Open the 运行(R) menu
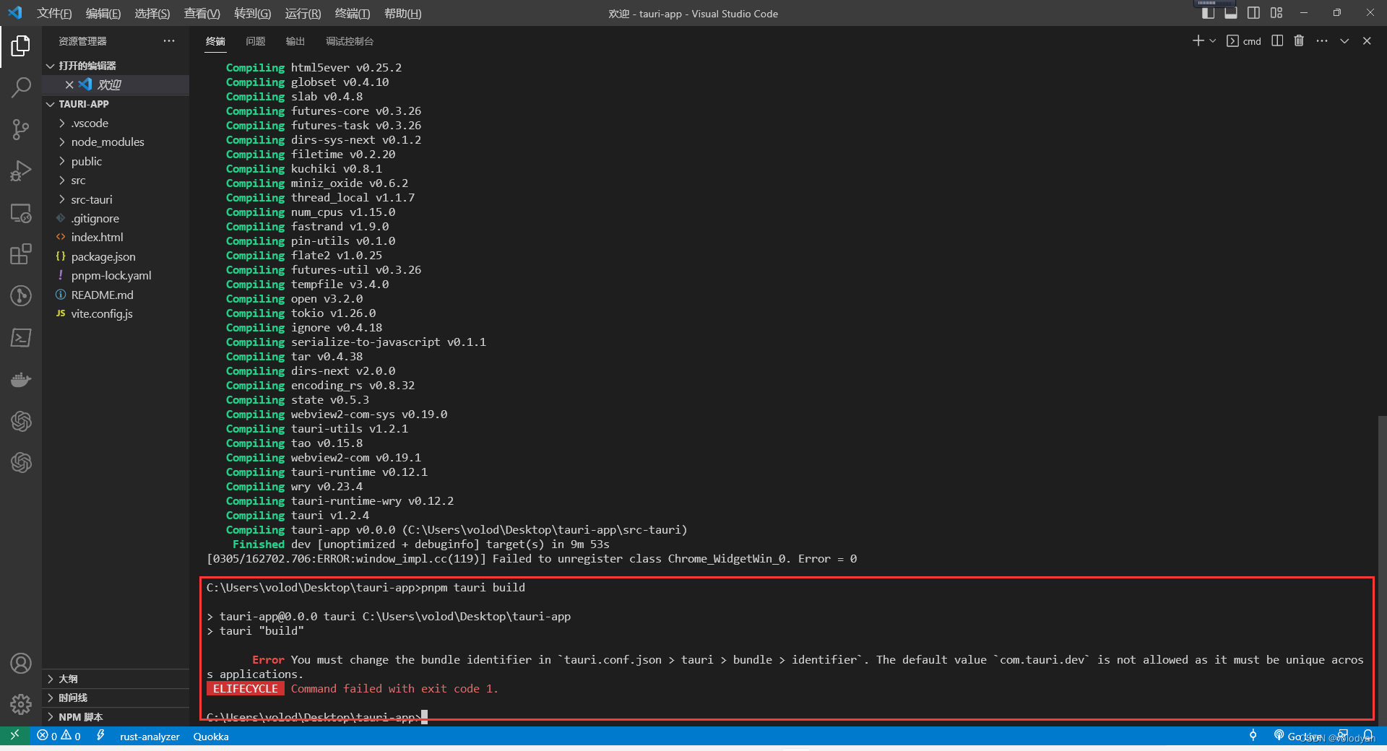Screen dimensions: 1387x751 (303, 13)
